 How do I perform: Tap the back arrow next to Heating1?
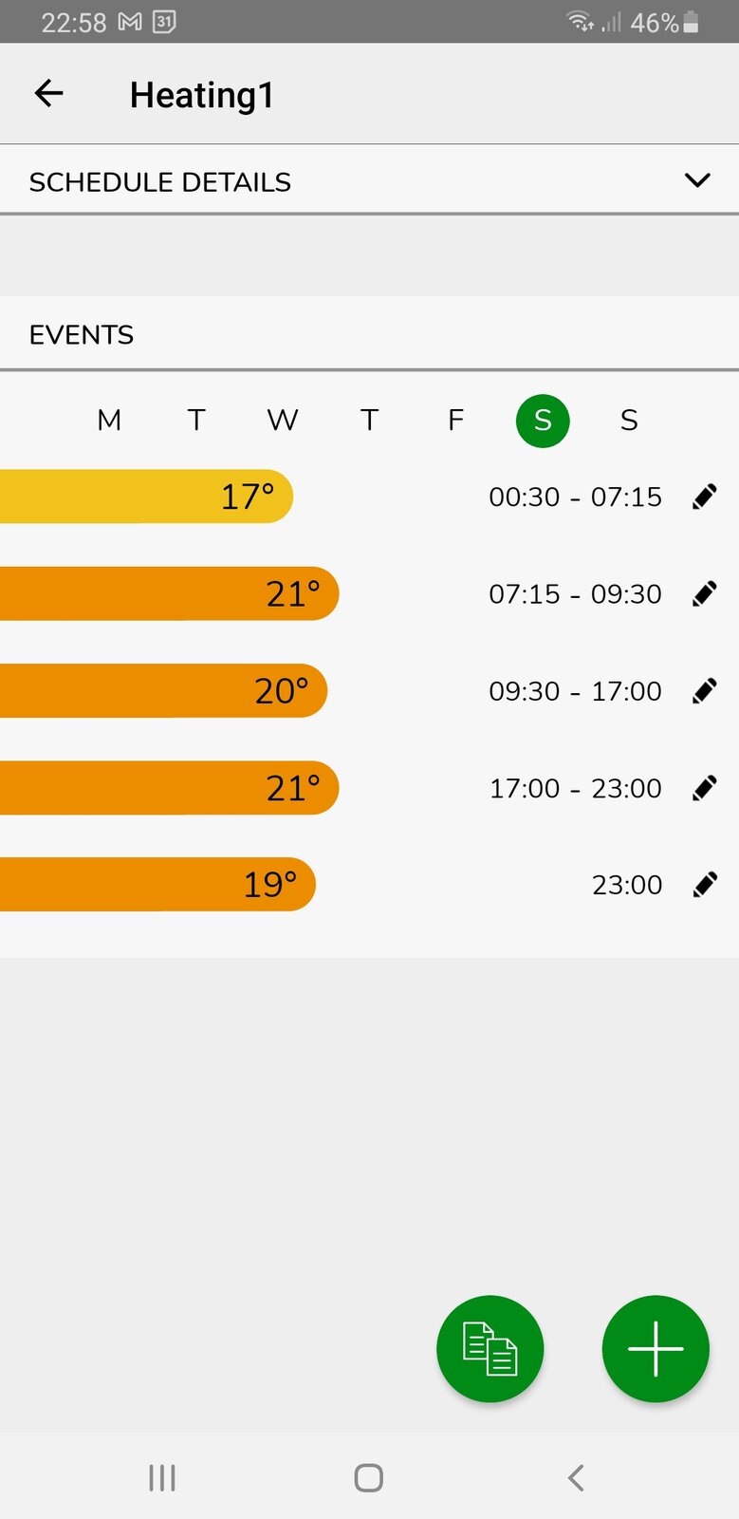pos(48,93)
